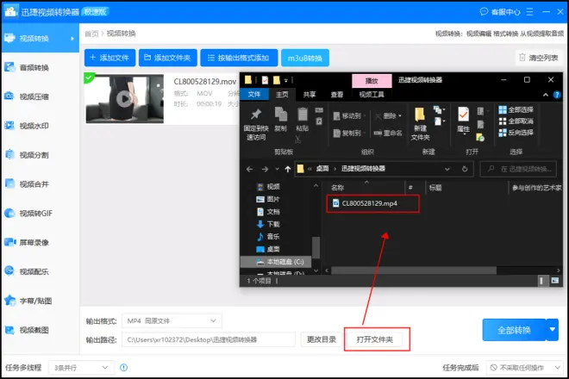Click 全部选择 in the Explorer ribbon
This screenshot has width=569, height=379.
point(516,109)
